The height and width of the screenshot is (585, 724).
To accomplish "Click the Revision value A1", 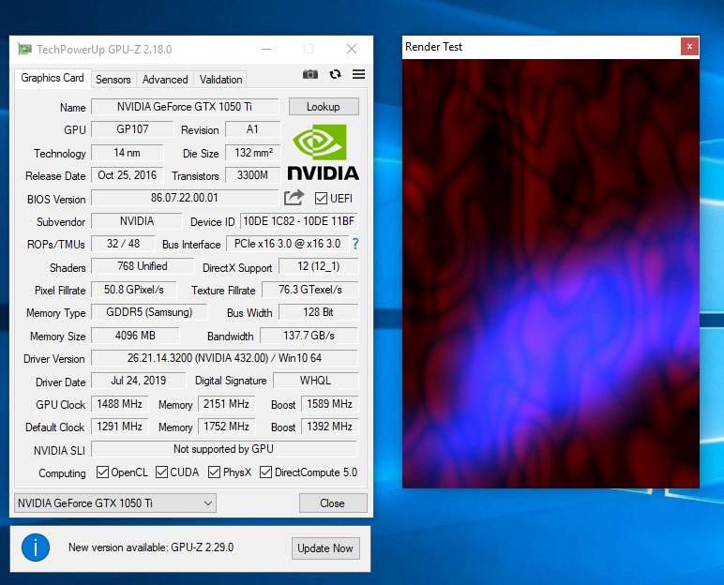I will coord(252,129).
